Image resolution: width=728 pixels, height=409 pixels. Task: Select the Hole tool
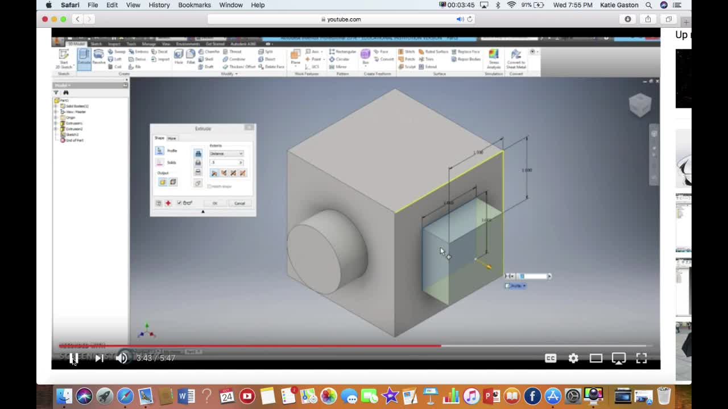(x=179, y=56)
